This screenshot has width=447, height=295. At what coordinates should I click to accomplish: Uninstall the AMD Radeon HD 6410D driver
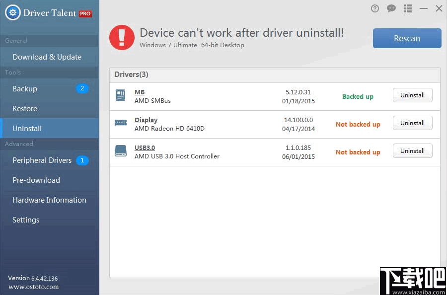[x=412, y=123]
